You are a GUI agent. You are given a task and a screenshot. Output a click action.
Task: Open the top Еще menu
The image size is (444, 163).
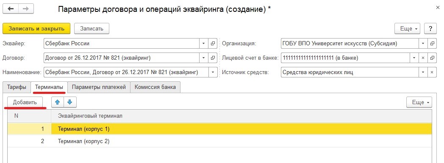(408, 29)
